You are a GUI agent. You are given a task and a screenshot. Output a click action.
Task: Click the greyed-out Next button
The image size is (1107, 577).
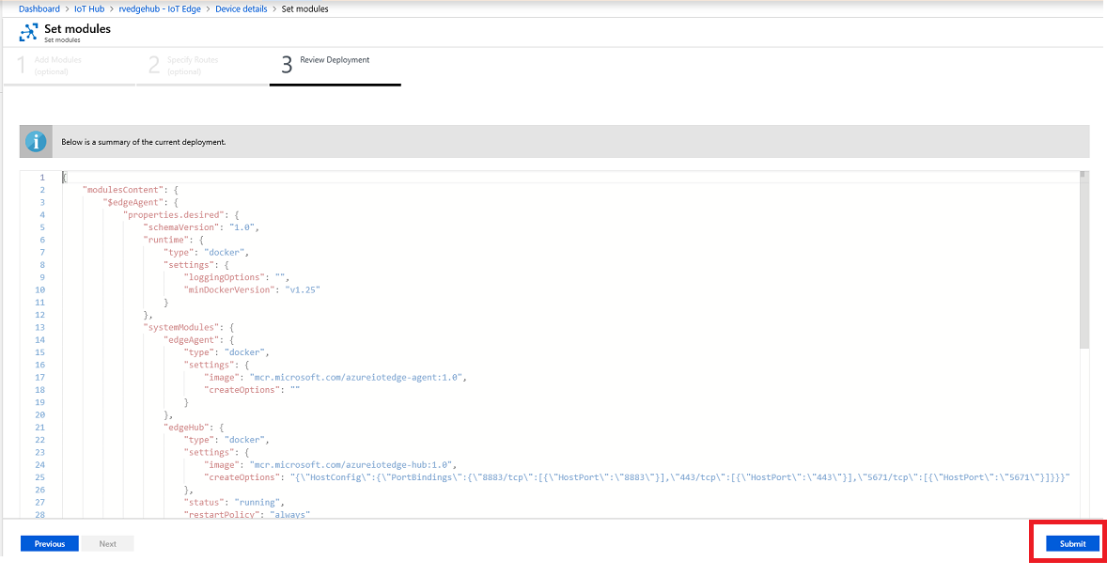[x=107, y=543]
